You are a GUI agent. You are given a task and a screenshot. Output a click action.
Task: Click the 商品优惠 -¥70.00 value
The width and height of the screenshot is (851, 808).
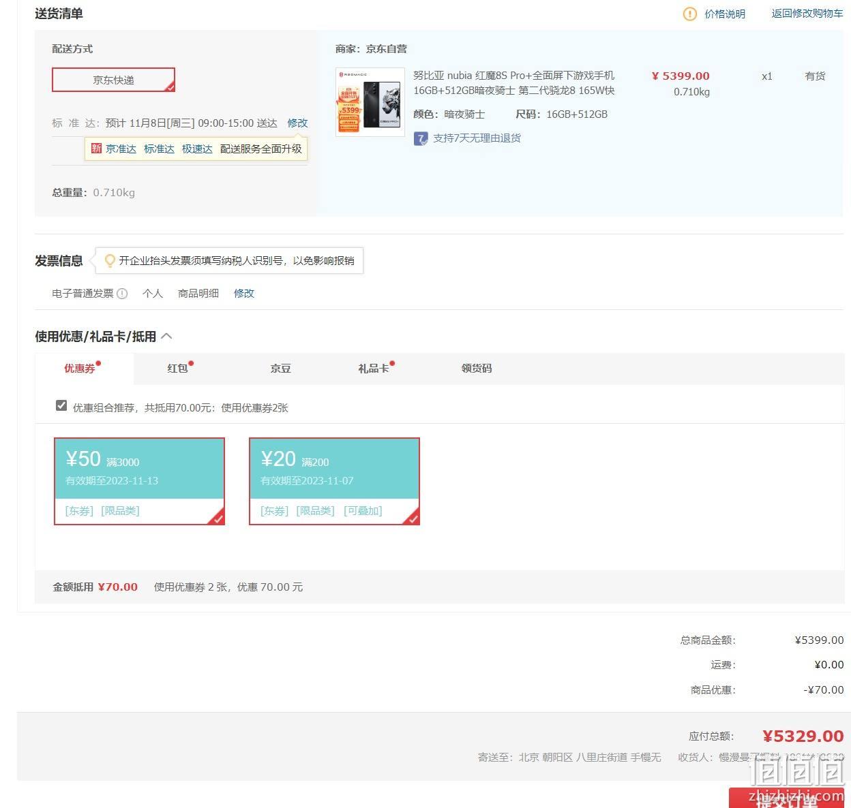pos(824,690)
